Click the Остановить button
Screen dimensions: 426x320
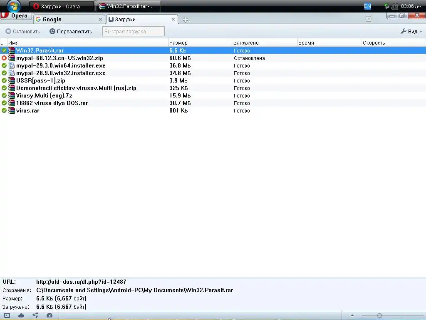tap(23, 32)
